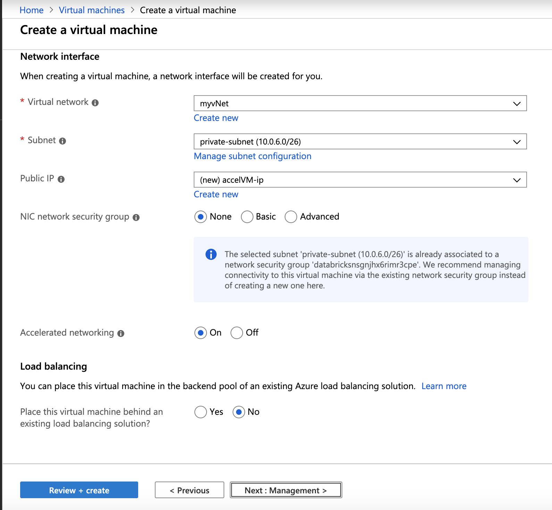
Task: Turn Accelerated networking On
Action: [x=201, y=333]
